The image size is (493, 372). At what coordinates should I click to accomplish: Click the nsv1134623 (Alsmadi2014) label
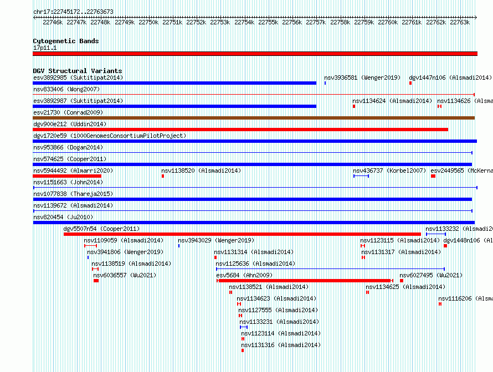click(276, 298)
